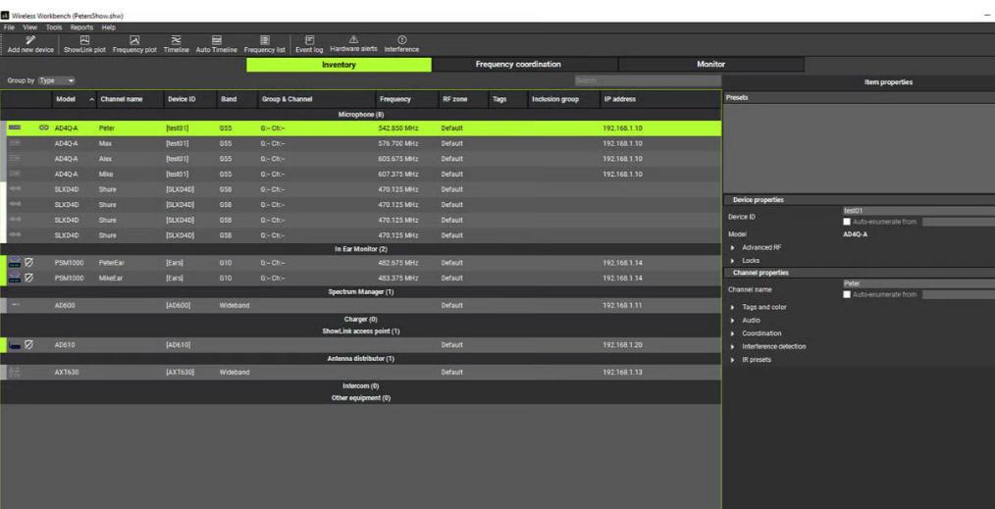This screenshot has width=995, height=509.
Task: Select the 605.675 MHz frequency cell
Action: [x=398, y=159]
